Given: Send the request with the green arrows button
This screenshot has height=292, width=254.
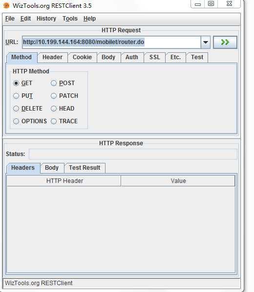Looking at the screenshot, I should click(225, 42).
